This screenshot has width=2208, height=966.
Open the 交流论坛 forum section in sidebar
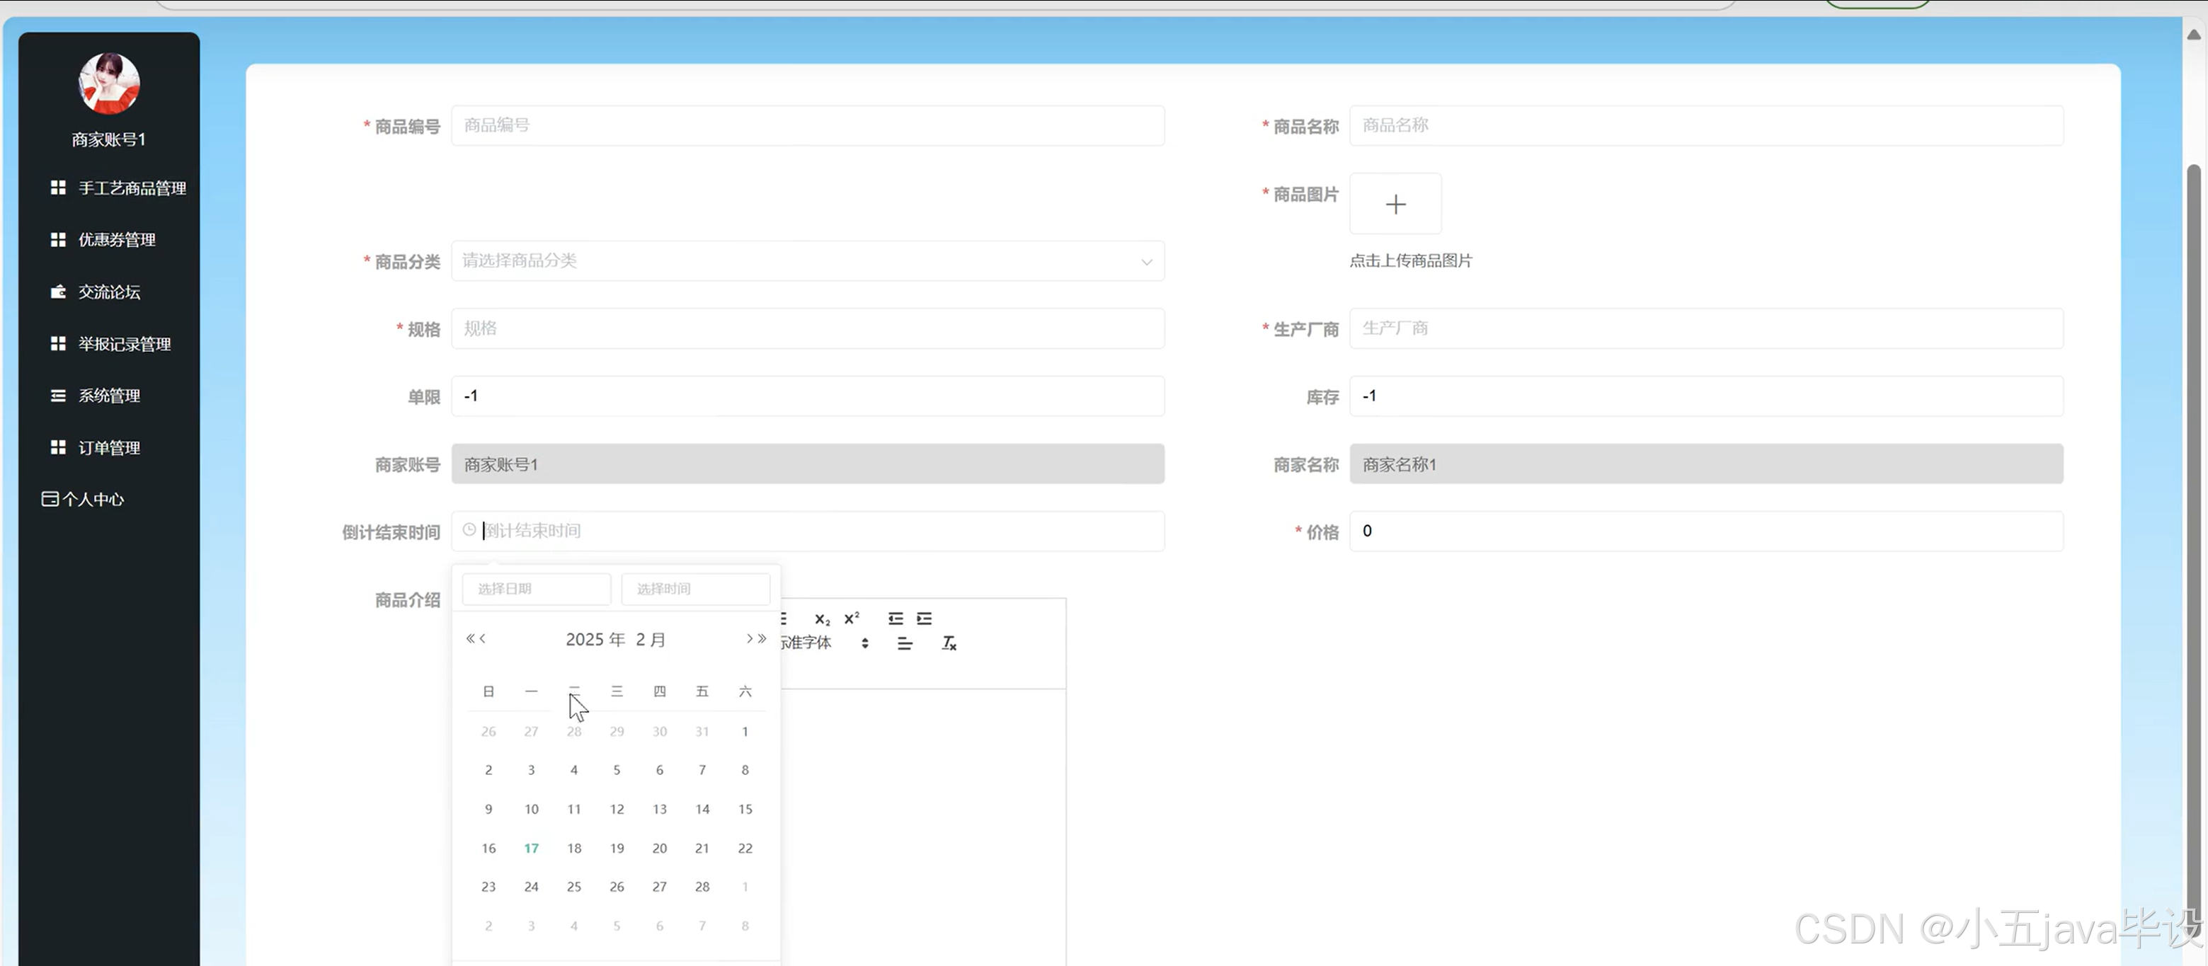pos(108,292)
